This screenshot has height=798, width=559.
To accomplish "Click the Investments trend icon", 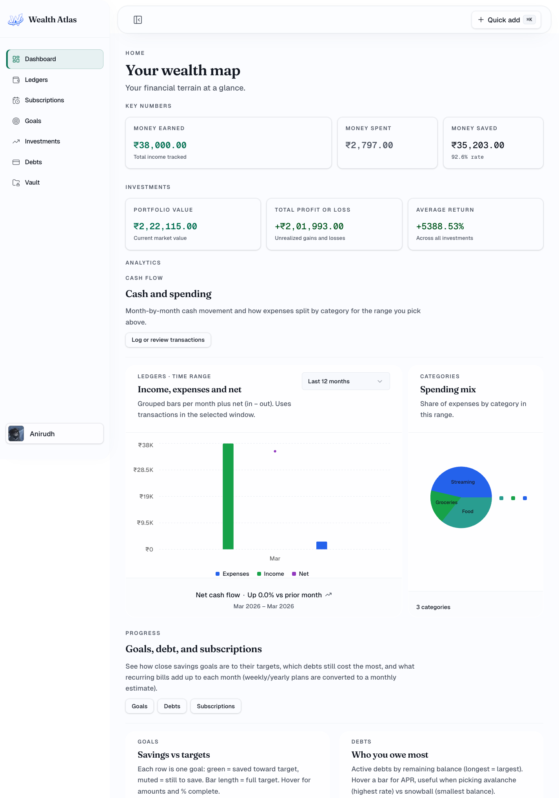I will coord(16,141).
